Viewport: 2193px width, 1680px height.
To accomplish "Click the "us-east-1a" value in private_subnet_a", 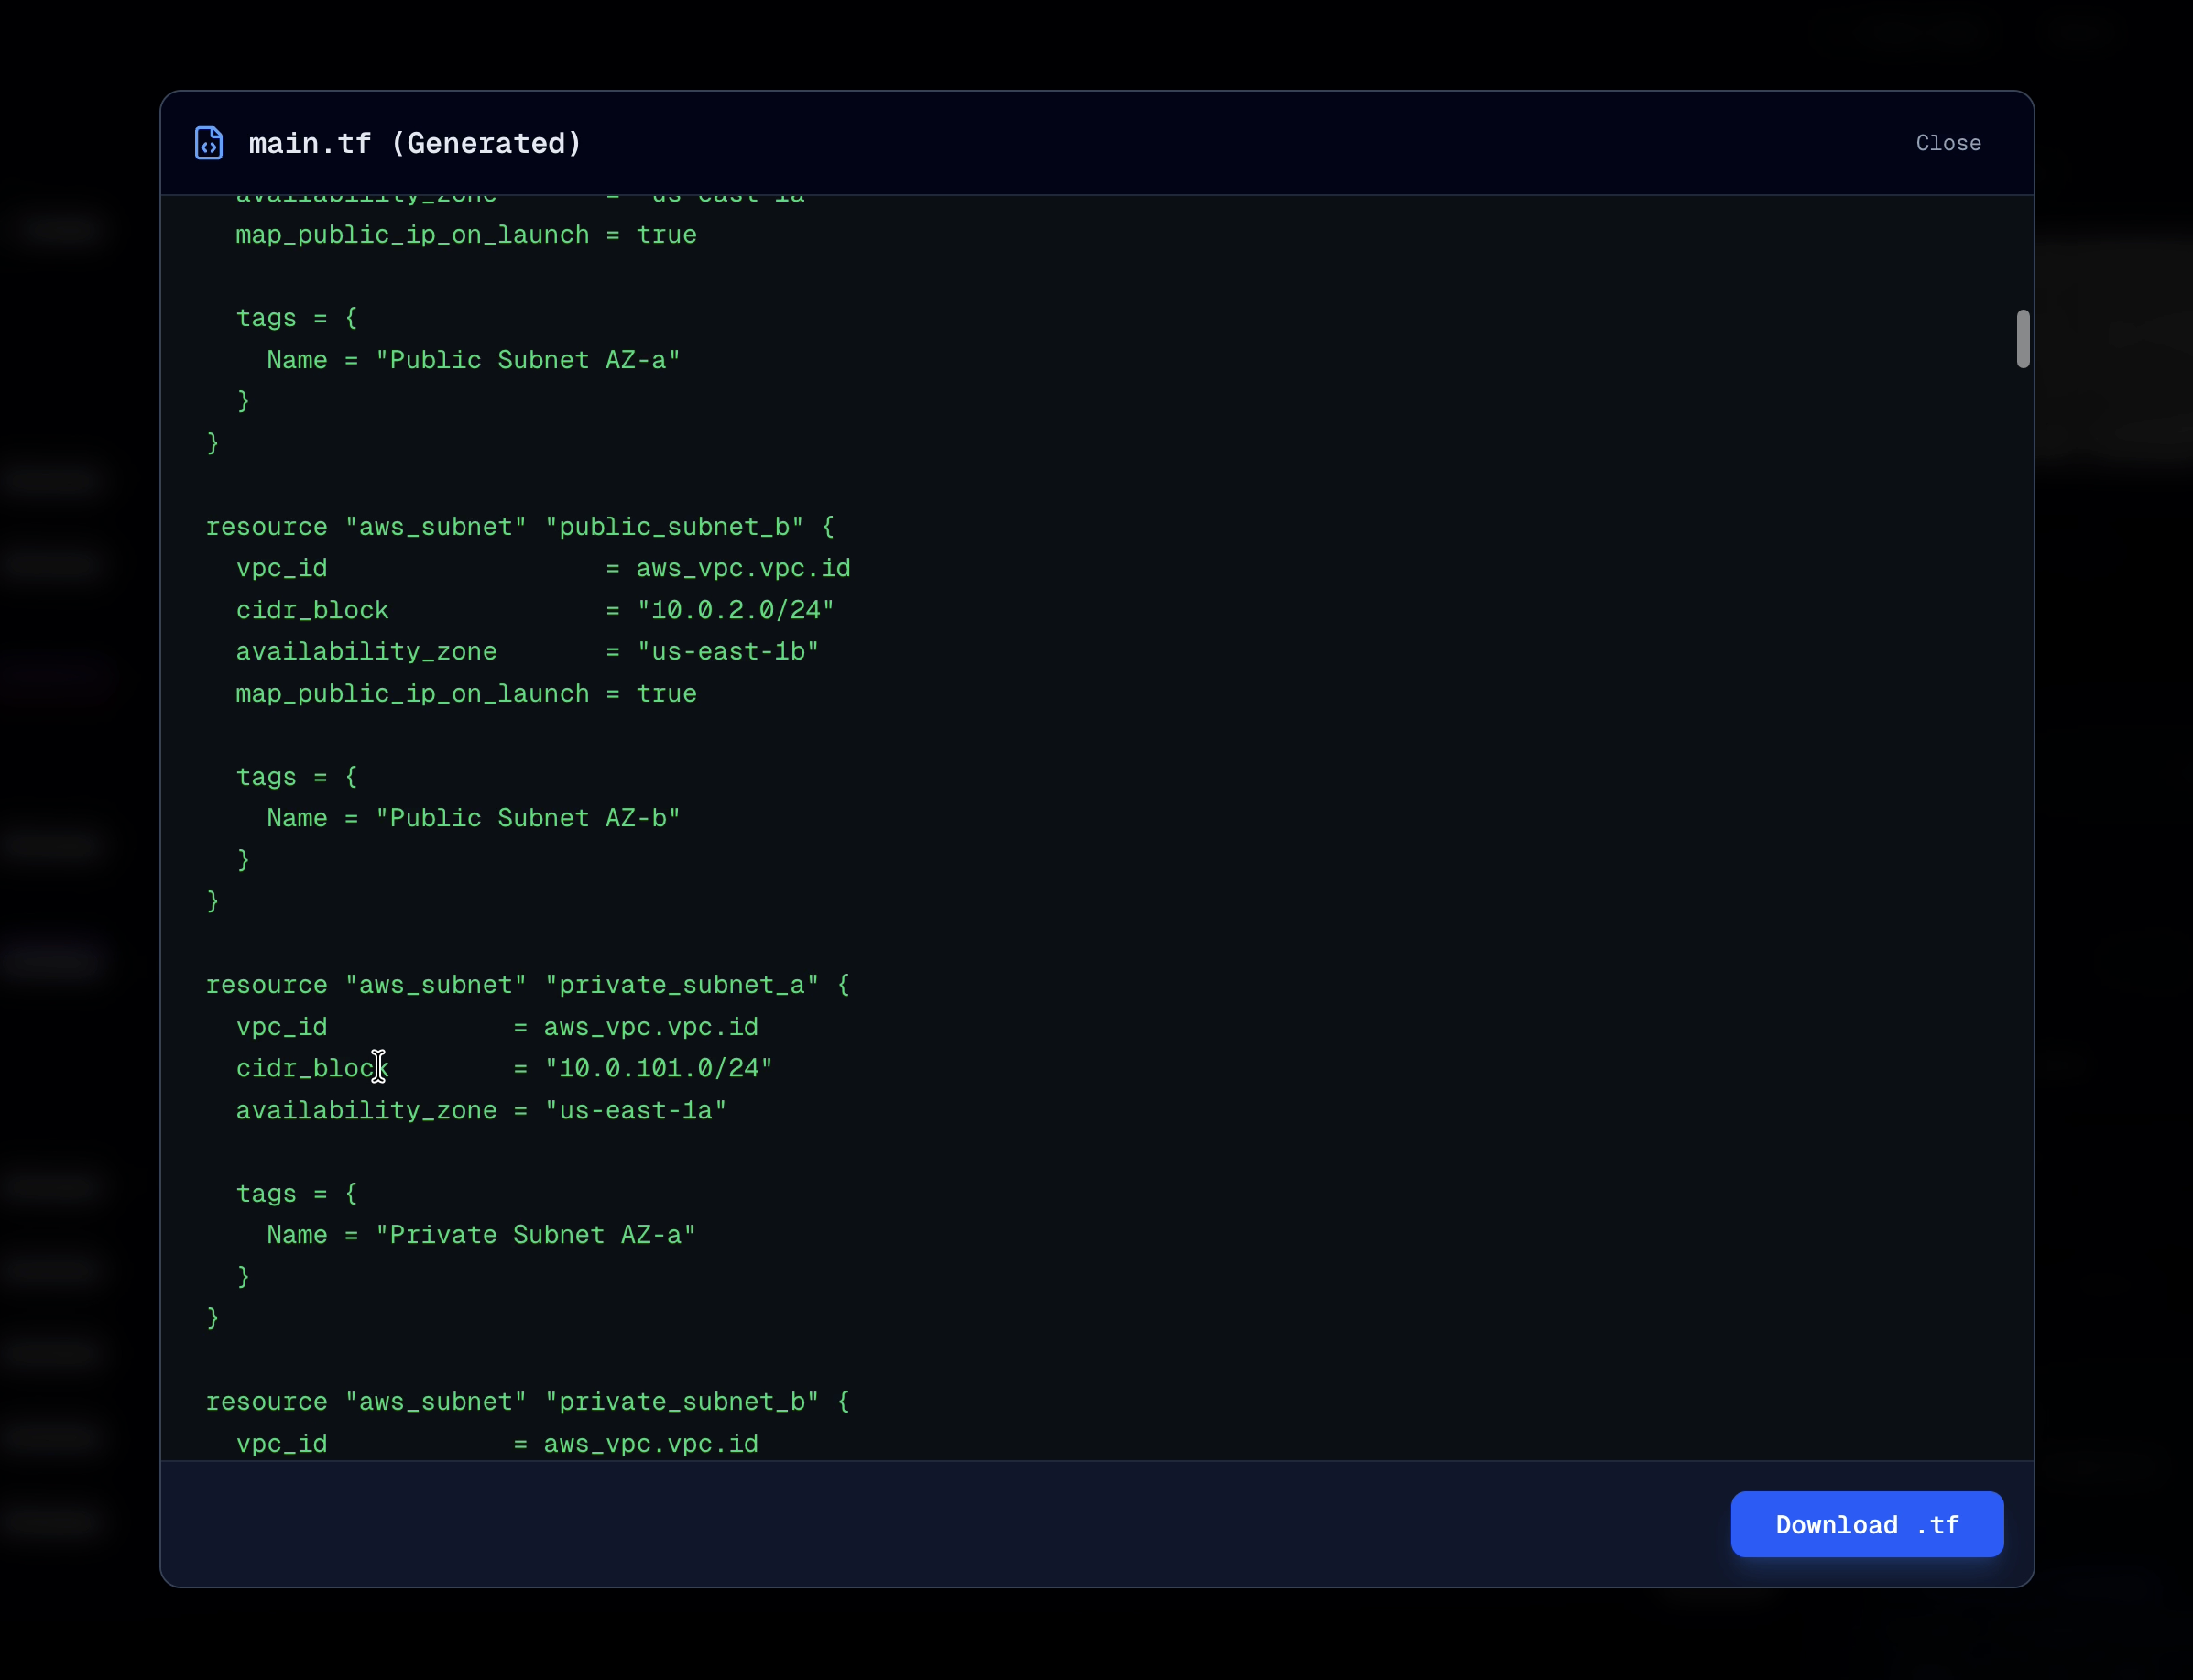I will [635, 1110].
